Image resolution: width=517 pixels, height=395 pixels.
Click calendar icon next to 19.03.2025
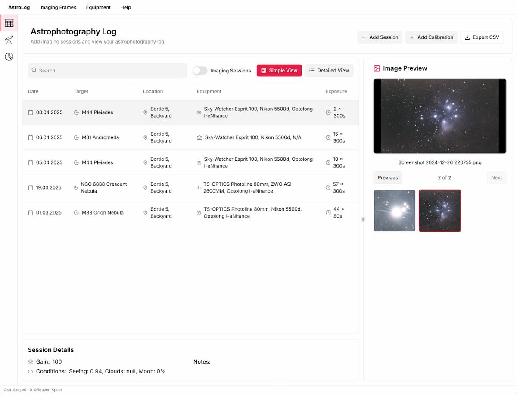[31, 188]
